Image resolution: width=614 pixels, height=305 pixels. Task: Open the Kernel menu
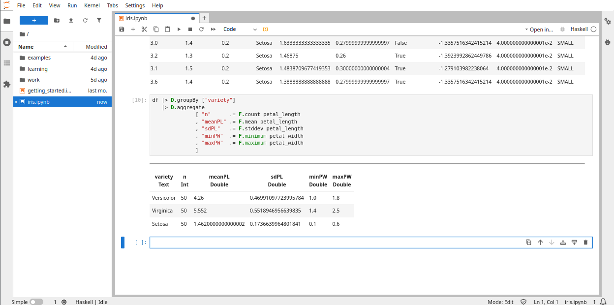92,5
